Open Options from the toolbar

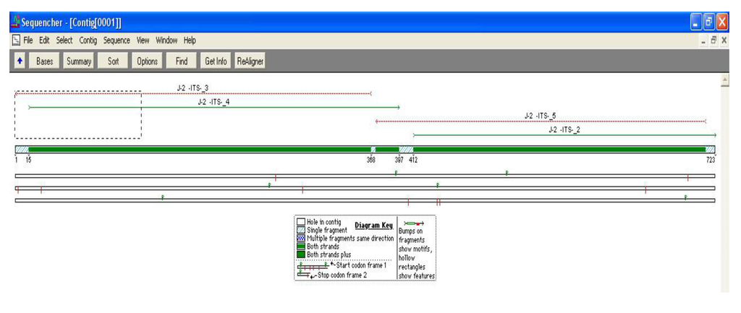[147, 61]
